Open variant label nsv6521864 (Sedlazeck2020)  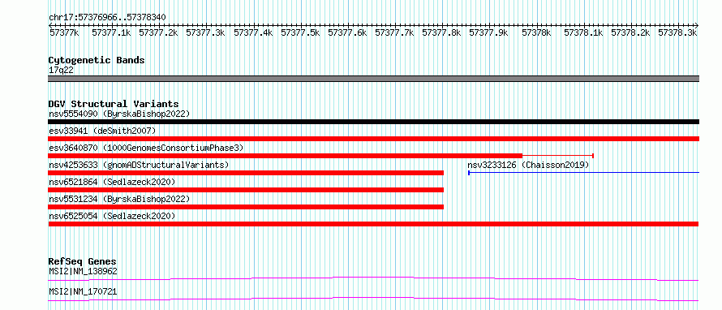tap(112, 182)
